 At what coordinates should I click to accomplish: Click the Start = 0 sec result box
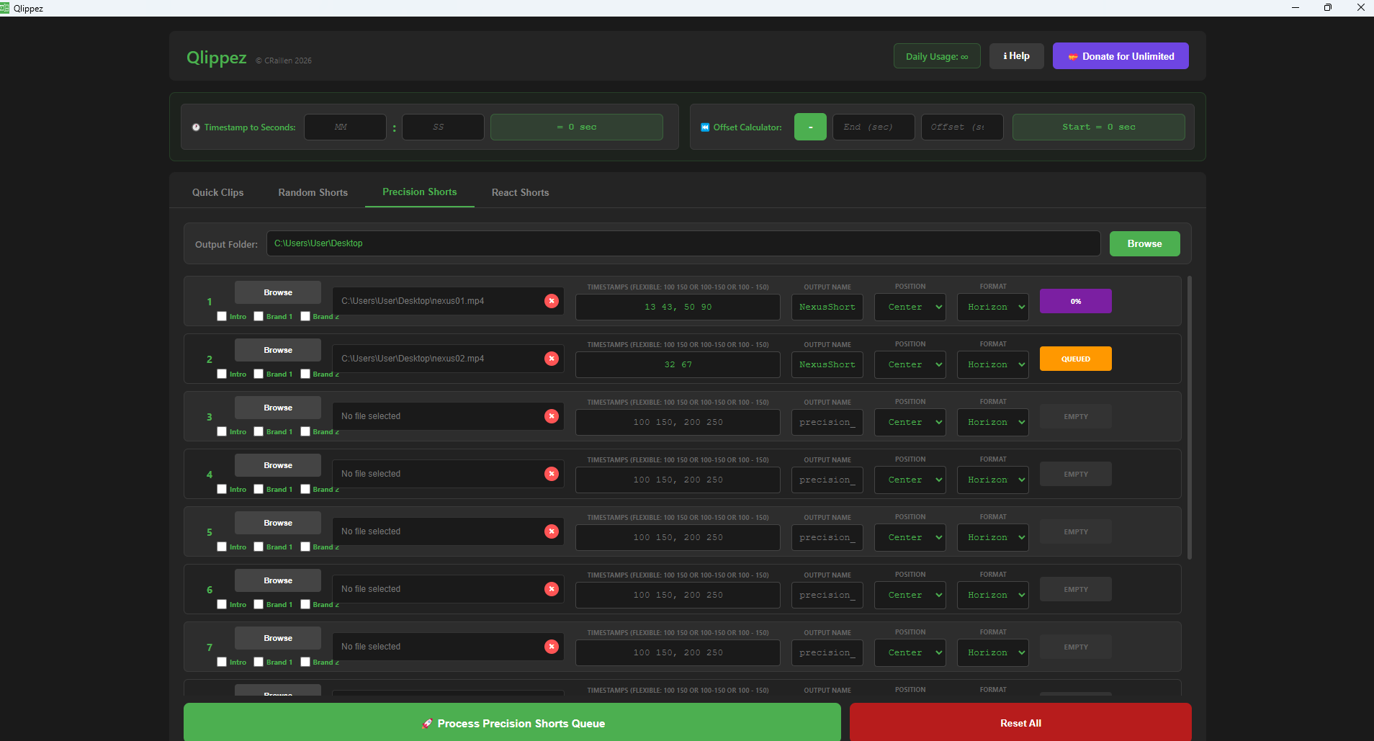(1099, 127)
